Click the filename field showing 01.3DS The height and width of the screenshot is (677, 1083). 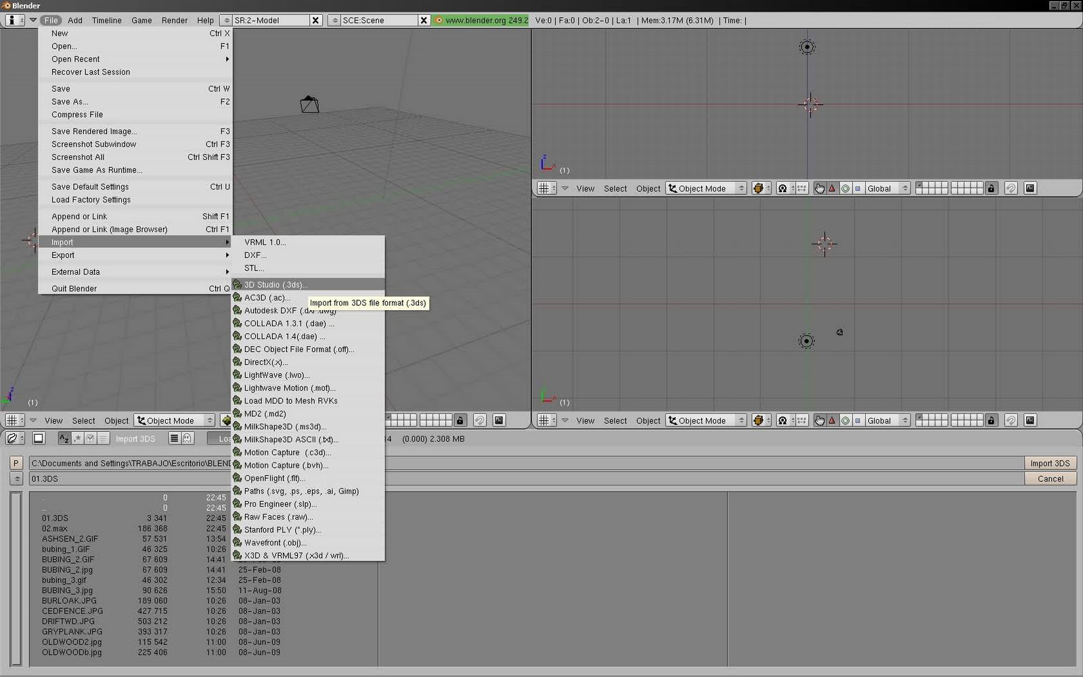pos(527,479)
